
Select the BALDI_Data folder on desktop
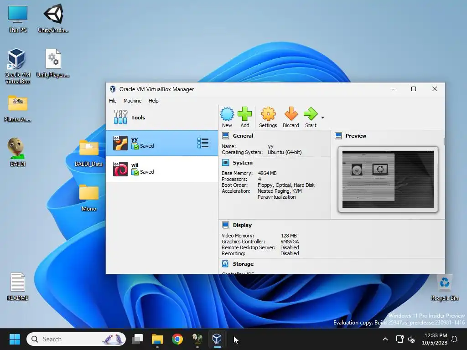pos(89,153)
